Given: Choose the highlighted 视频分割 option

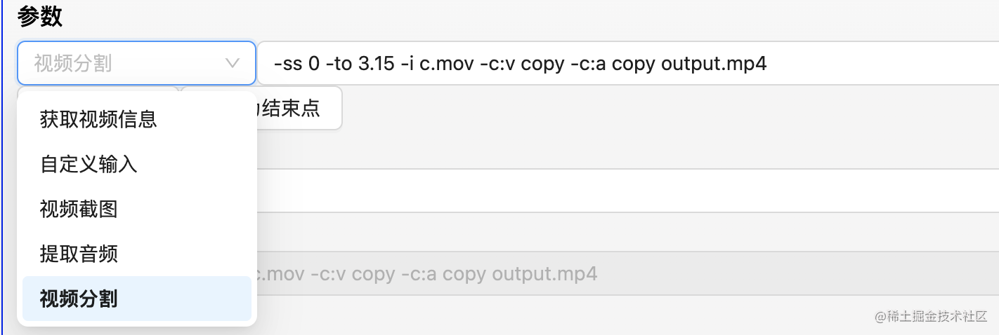Looking at the screenshot, I should (x=137, y=299).
